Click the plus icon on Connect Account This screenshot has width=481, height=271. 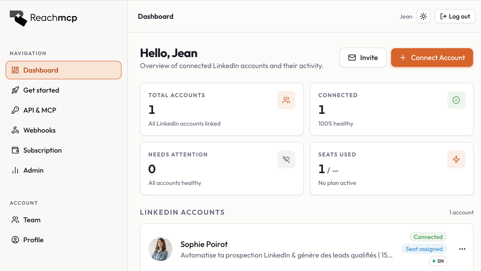403,58
